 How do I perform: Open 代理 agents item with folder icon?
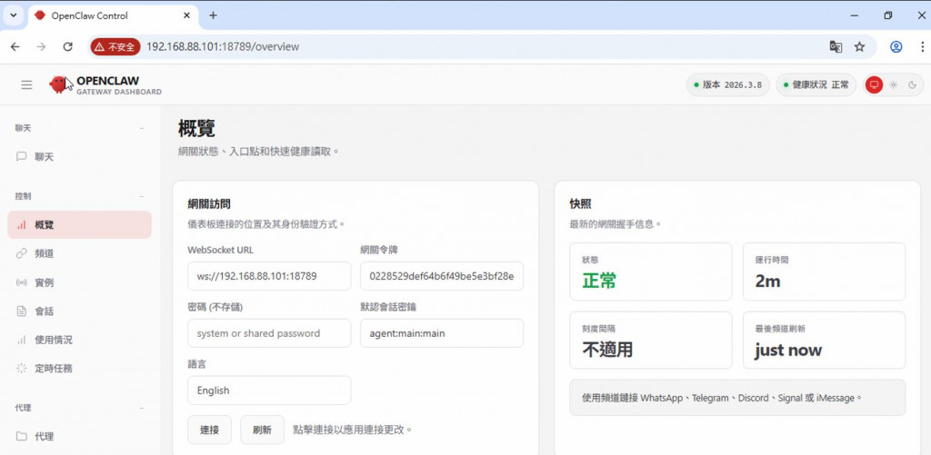click(80, 437)
